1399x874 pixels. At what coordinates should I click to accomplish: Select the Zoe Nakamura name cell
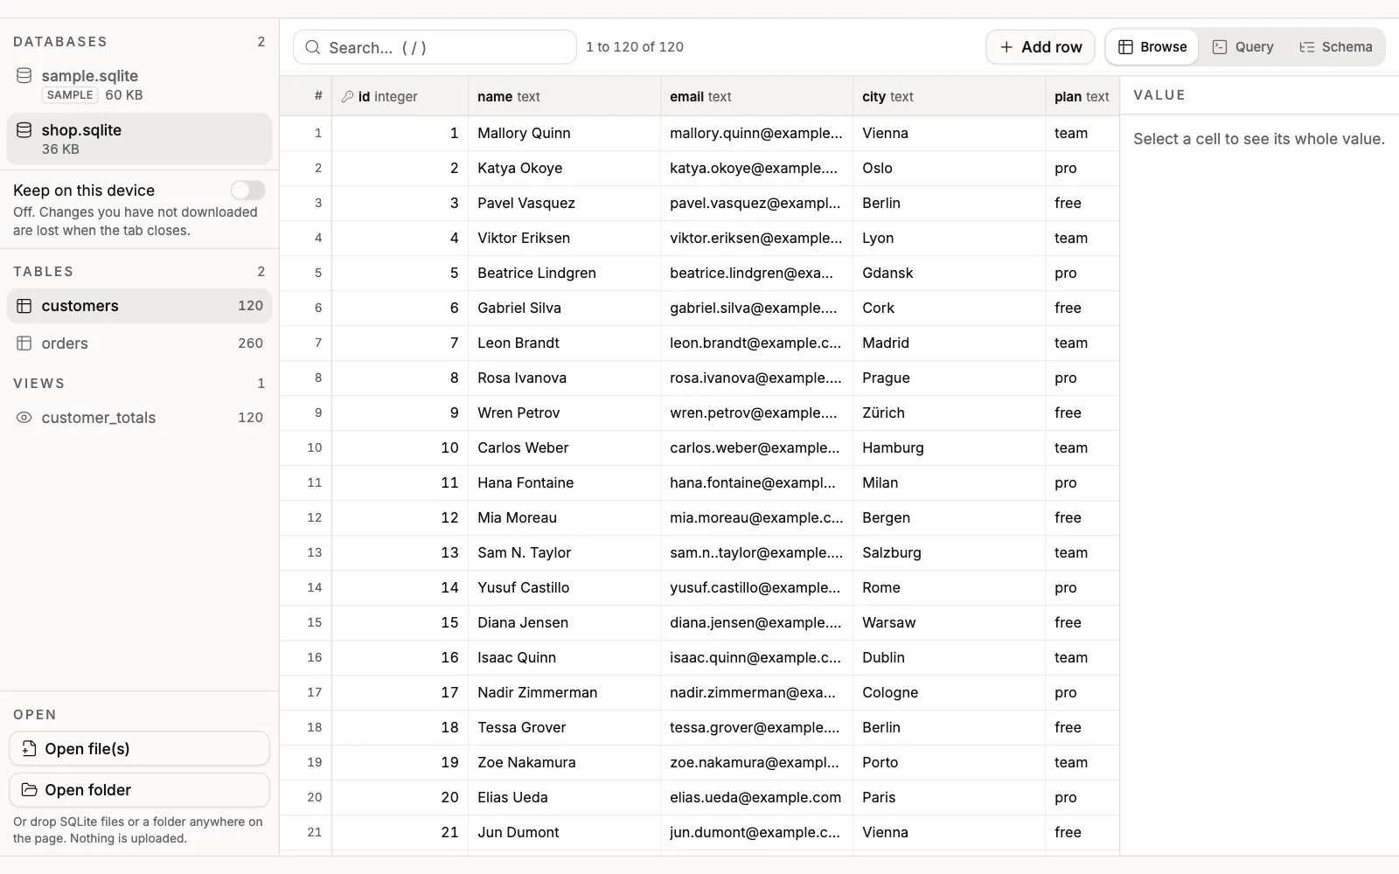click(x=564, y=763)
